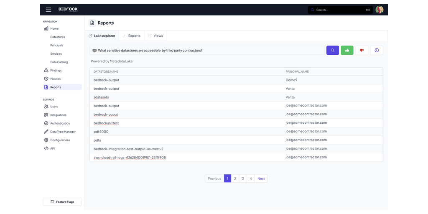428x214 pixels.
Task: Click the chat bubble icon in query box
Action: pyautogui.click(x=94, y=51)
